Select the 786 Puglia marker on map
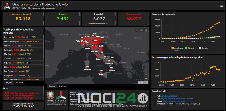 point(112,60)
